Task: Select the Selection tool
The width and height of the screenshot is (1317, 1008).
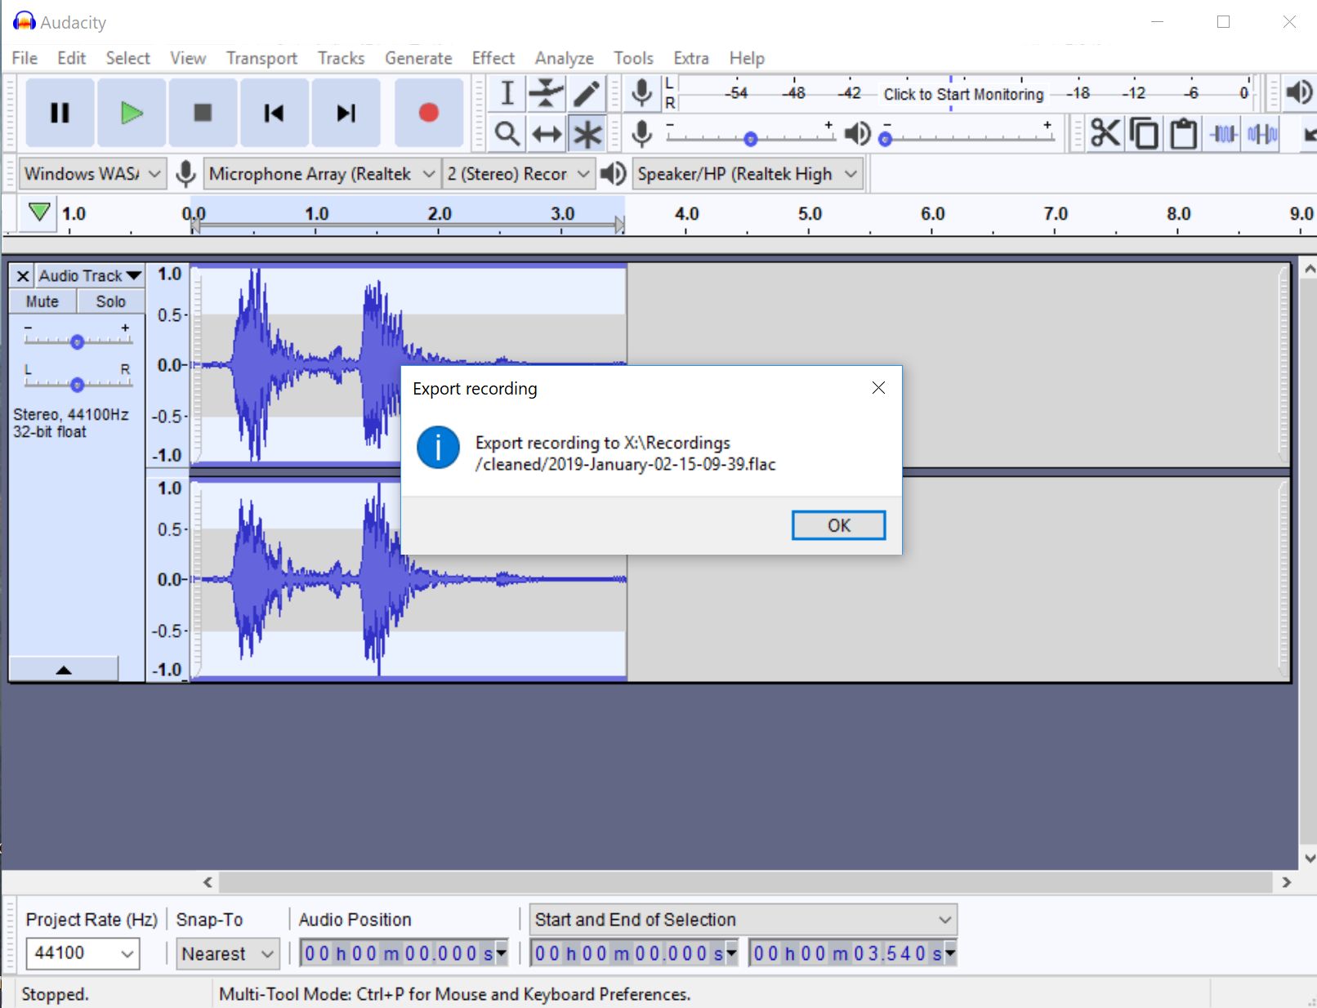Action: 506,93
